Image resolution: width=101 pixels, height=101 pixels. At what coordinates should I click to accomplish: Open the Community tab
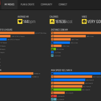pyautogui.click(x=47, y=5)
